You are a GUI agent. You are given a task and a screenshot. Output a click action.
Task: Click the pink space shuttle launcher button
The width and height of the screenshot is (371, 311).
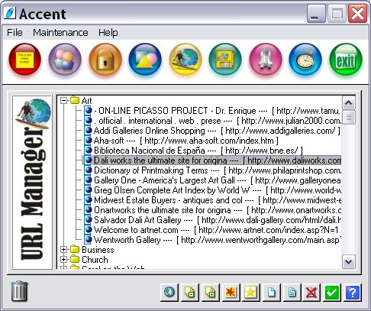pyautogui.click(x=266, y=60)
